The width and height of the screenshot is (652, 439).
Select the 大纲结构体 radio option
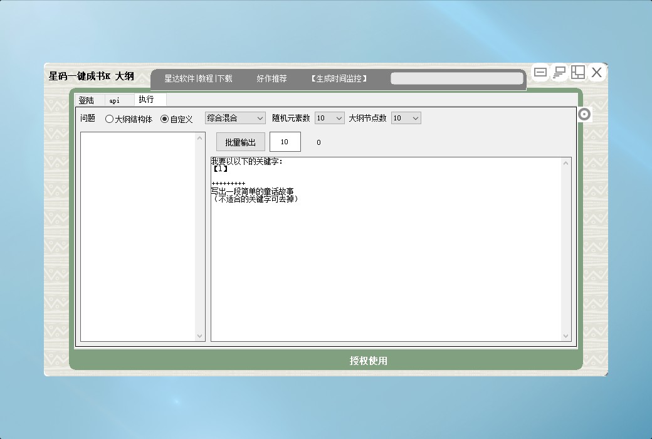pyautogui.click(x=110, y=119)
